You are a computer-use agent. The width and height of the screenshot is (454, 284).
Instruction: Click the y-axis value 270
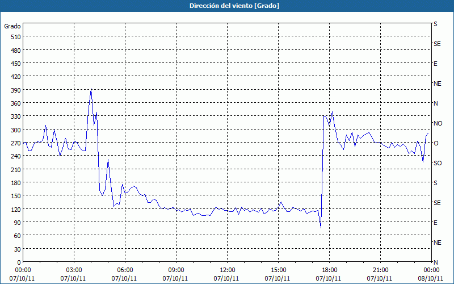16,143
